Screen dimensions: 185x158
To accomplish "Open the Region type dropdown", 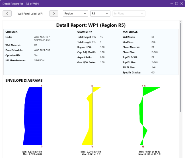I will point(75,14).
